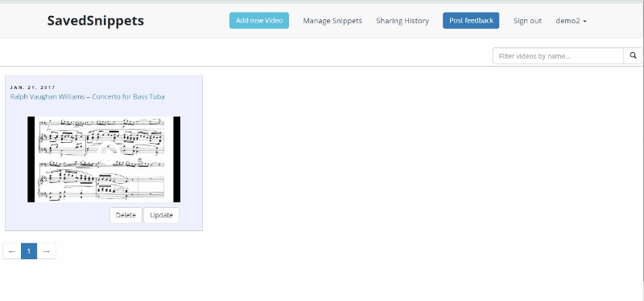Go to Sharing History

pyautogui.click(x=402, y=21)
